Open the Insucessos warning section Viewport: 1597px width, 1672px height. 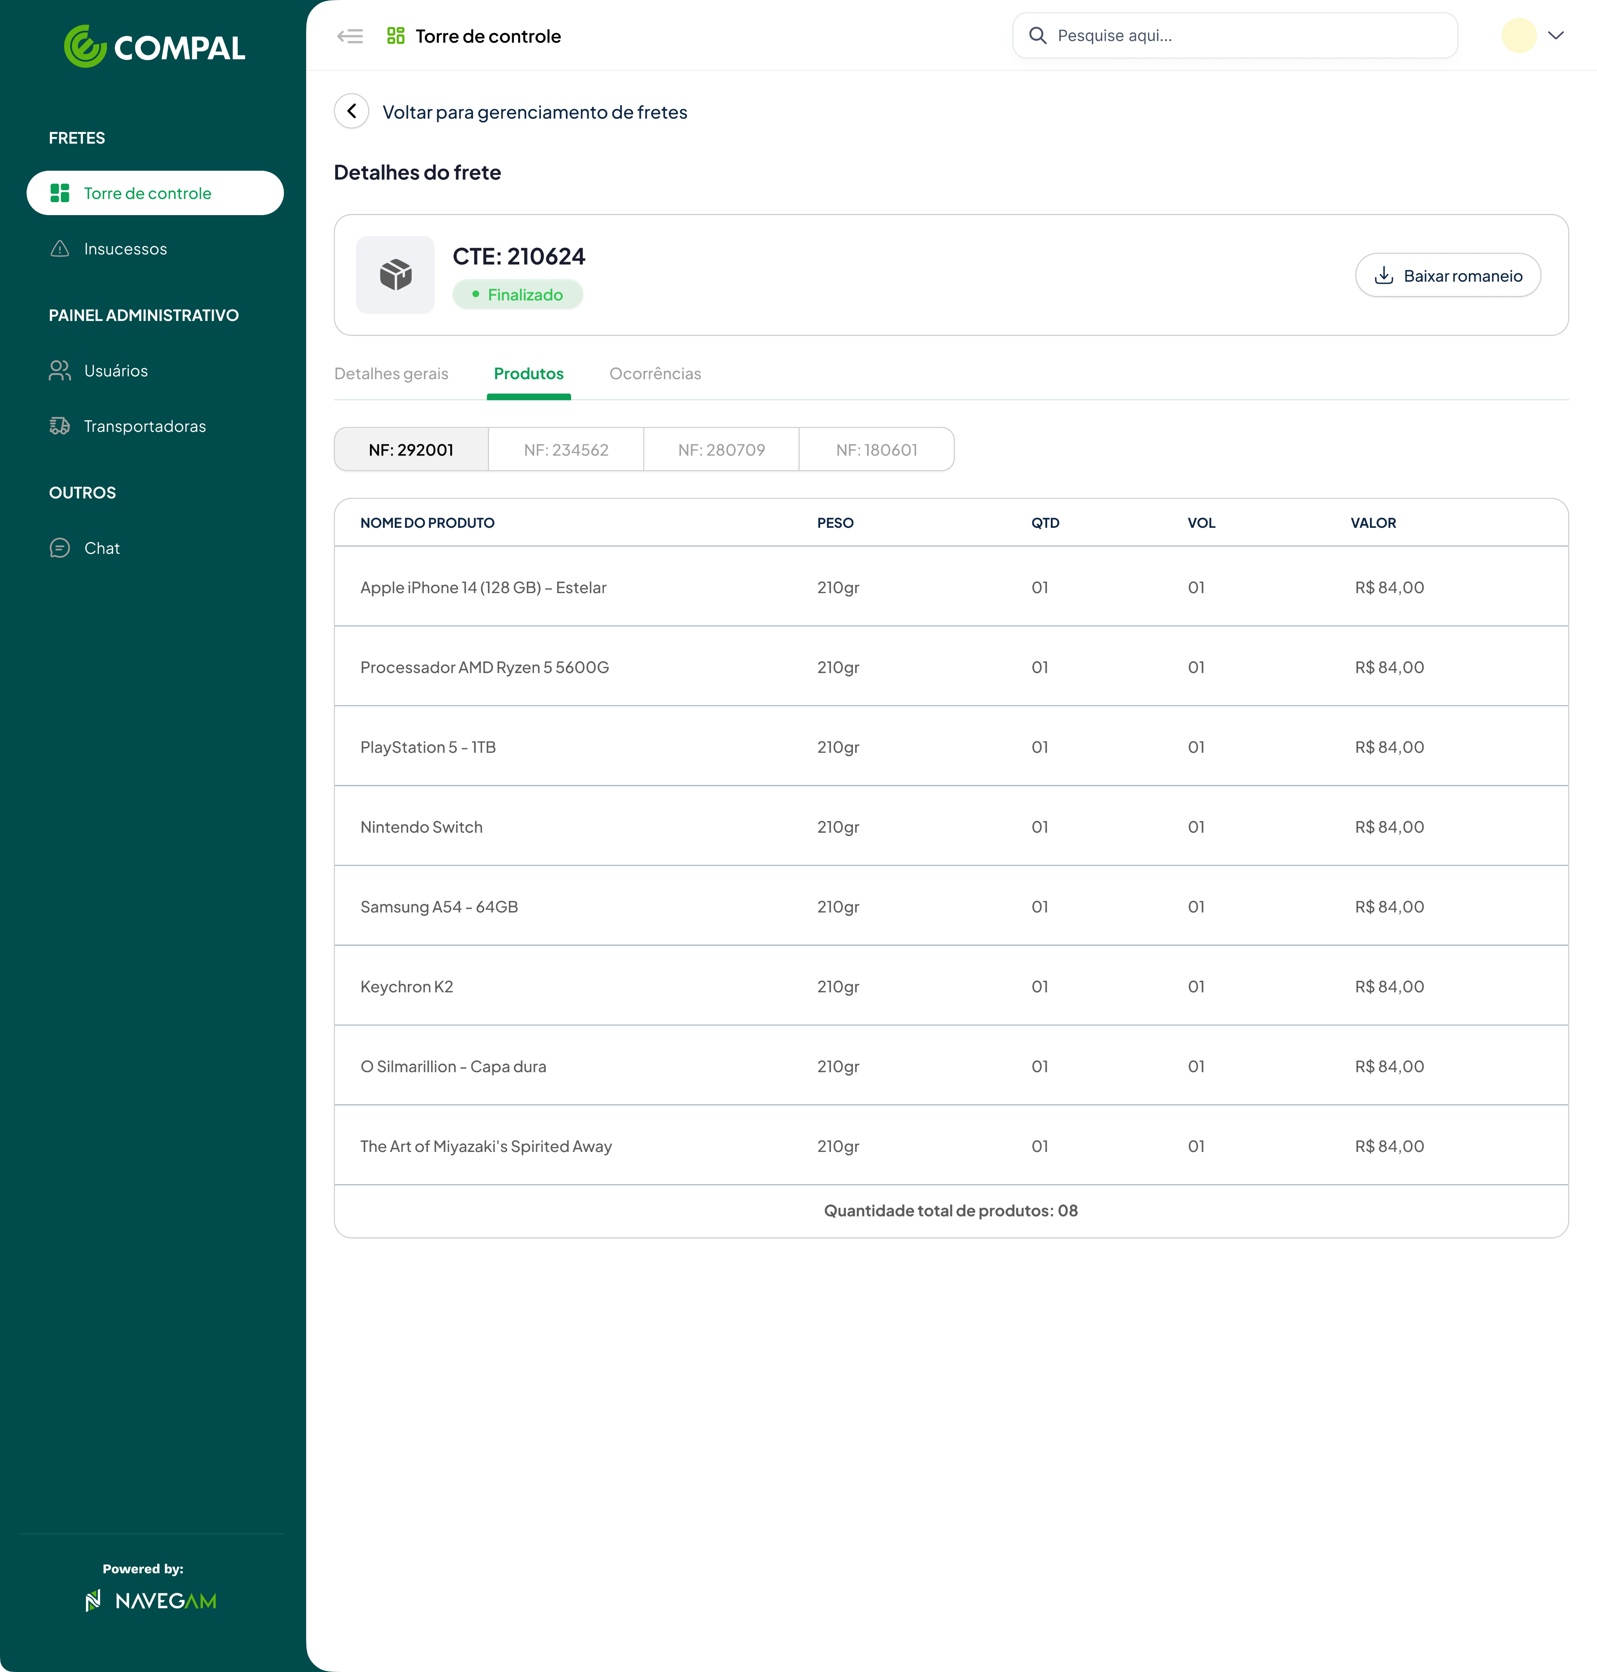click(x=125, y=249)
